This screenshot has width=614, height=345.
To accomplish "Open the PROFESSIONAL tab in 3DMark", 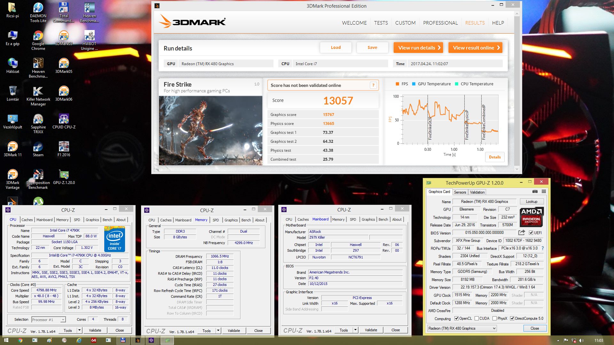I will click(x=440, y=23).
